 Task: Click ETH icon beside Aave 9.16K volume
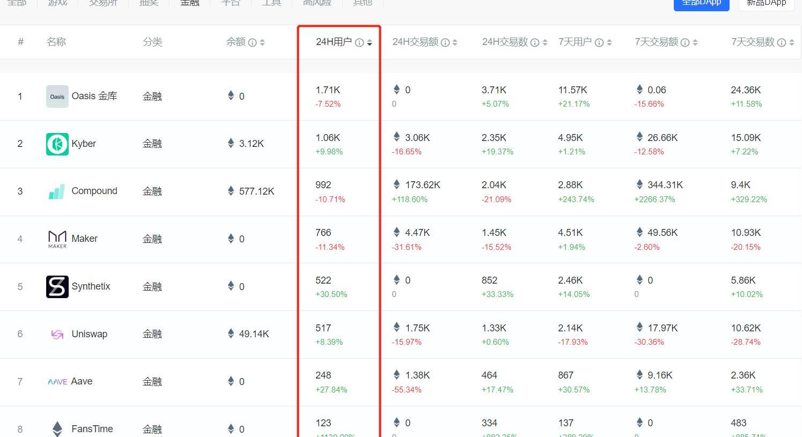pos(639,375)
